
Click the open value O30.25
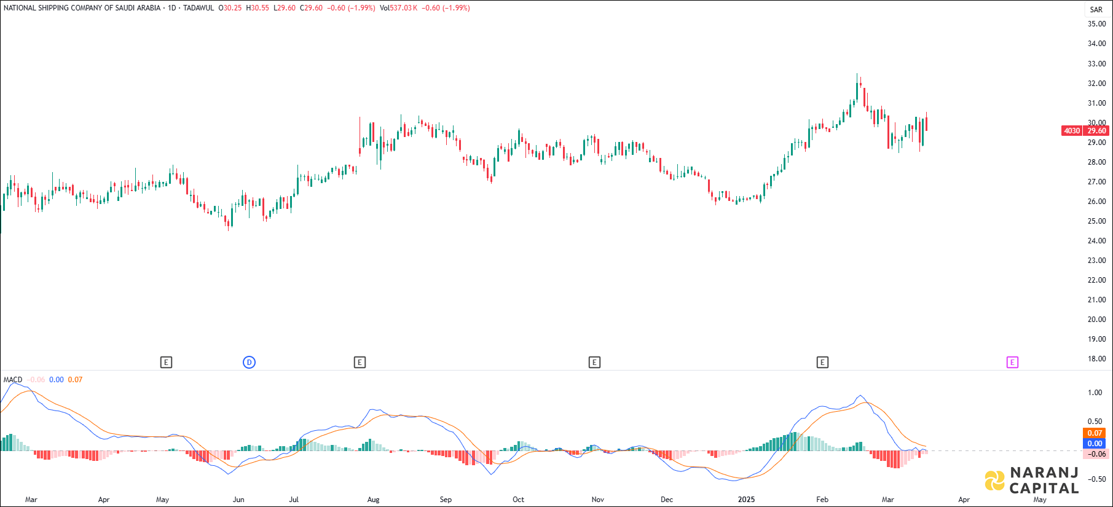coord(230,8)
